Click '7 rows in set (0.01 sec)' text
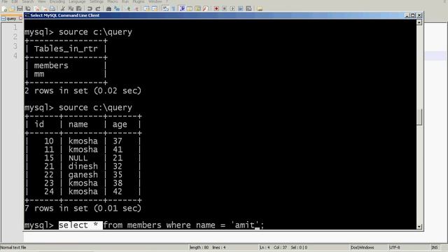The width and height of the screenshot is (448, 252). [83, 209]
